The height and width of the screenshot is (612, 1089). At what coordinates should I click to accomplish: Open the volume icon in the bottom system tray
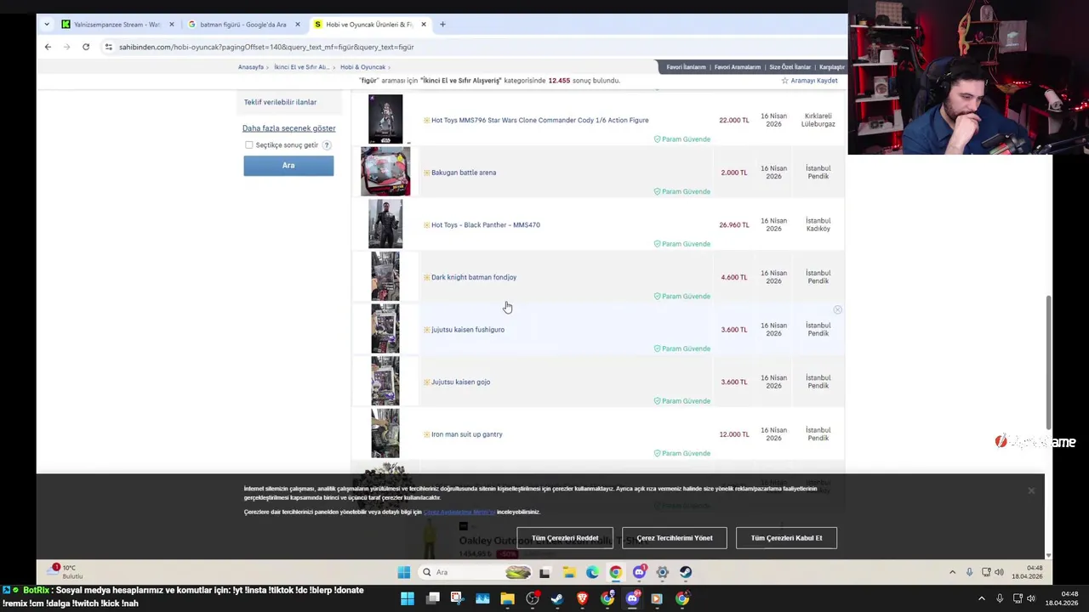[1031, 599]
